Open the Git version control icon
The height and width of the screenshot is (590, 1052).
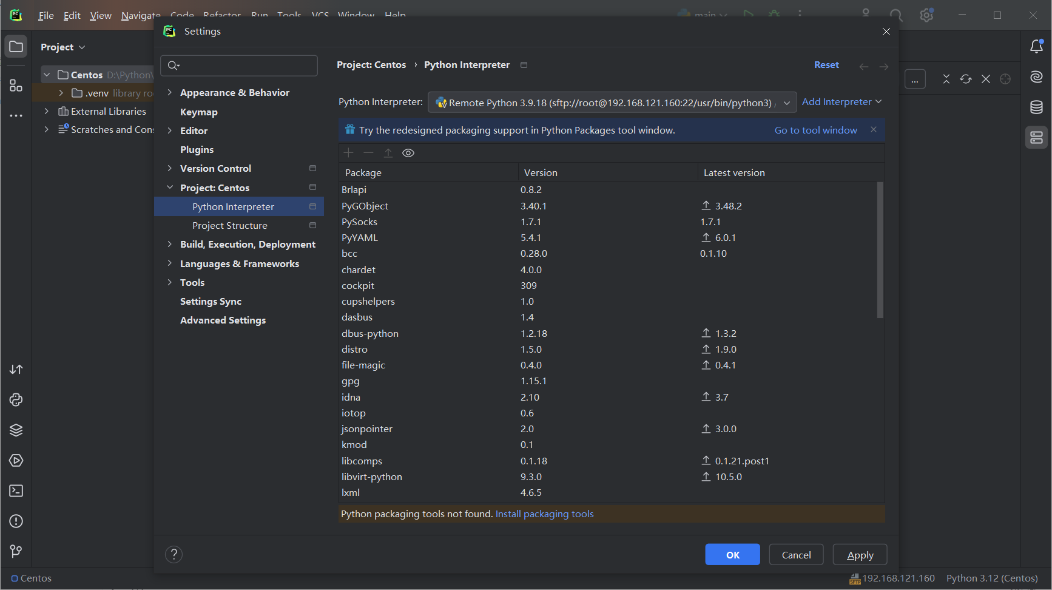(16, 551)
